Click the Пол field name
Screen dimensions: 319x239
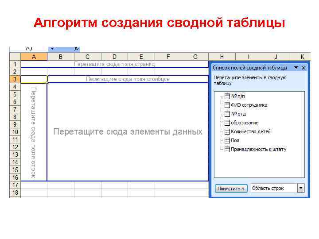[235, 140]
